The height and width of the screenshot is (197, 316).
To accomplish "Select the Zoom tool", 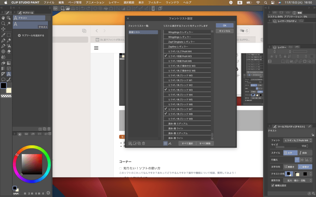I will click(4, 24).
